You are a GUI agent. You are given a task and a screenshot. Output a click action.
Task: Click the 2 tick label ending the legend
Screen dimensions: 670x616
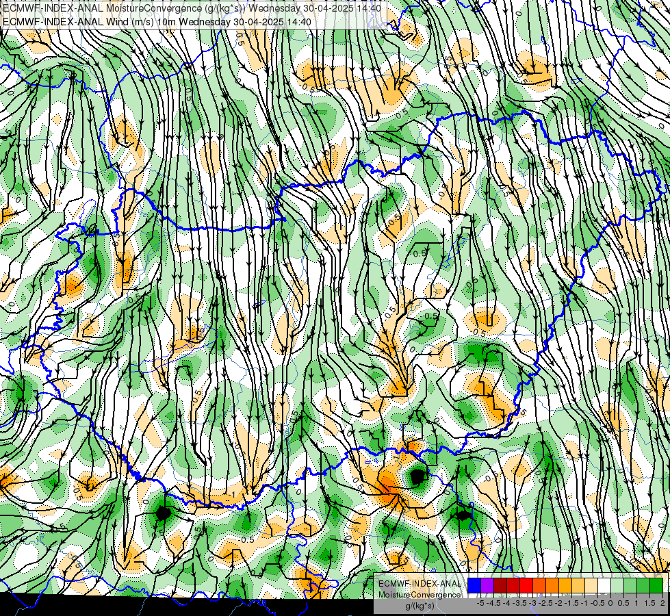pyautogui.click(x=662, y=603)
